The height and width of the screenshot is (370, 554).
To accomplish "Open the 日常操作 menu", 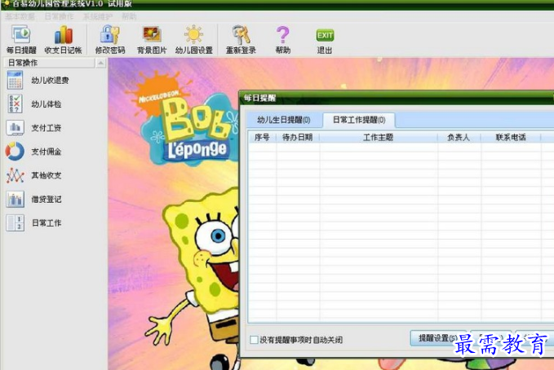I will point(59,16).
